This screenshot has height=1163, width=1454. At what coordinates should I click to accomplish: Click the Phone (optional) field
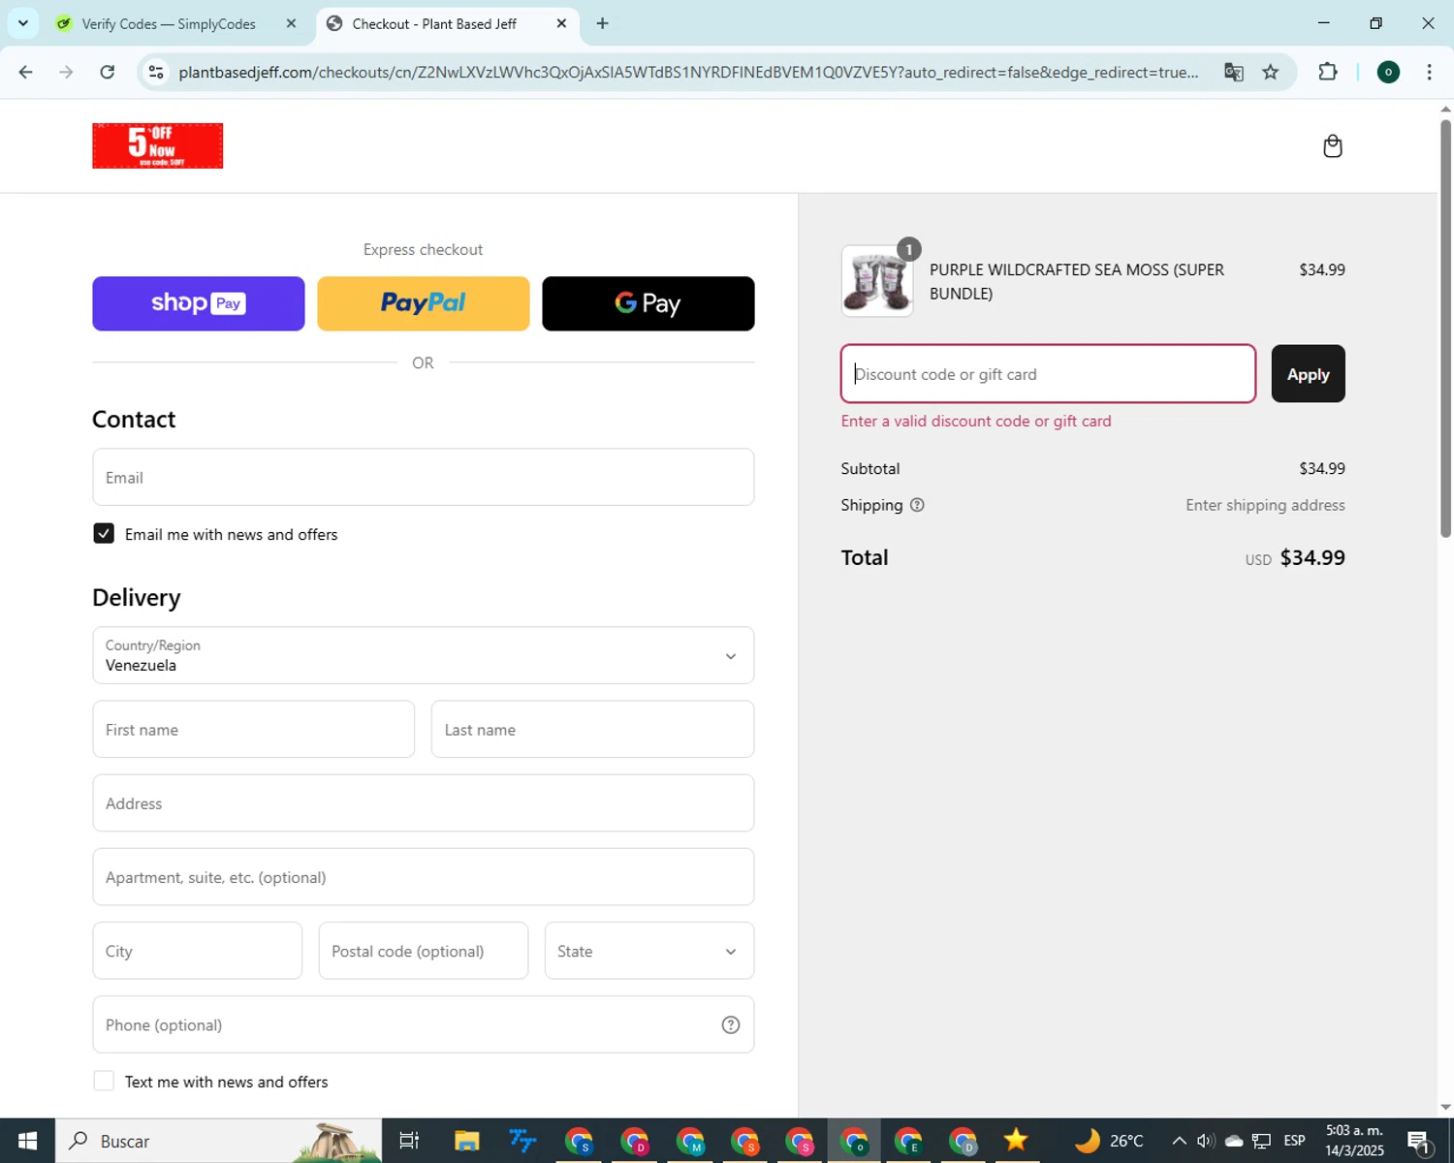pyautogui.click(x=424, y=1024)
